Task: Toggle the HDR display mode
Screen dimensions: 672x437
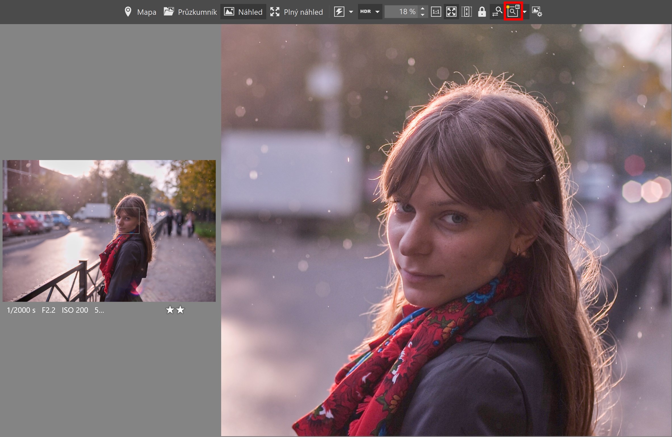Action: coord(365,12)
